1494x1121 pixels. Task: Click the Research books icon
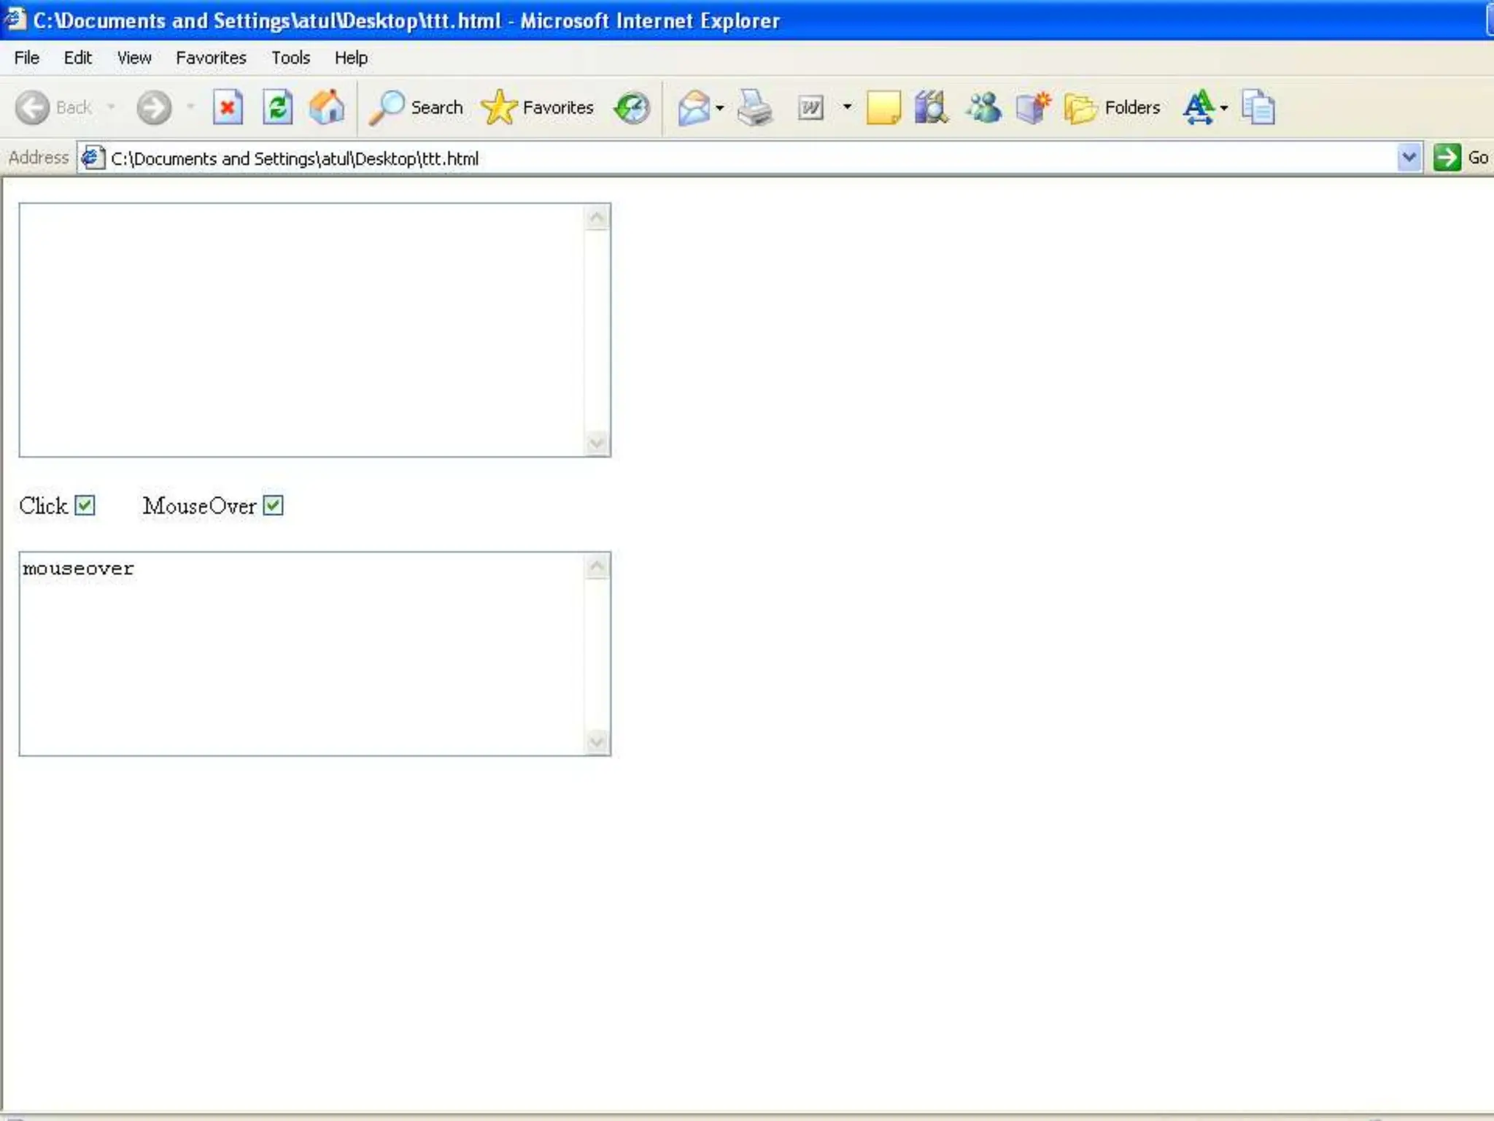coord(931,108)
